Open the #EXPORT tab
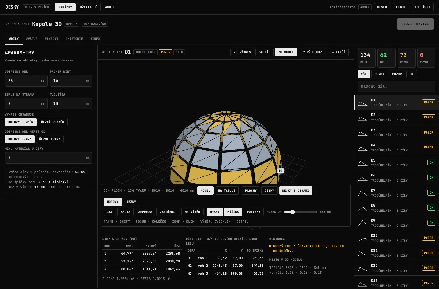439x289 pixels. [52, 39]
